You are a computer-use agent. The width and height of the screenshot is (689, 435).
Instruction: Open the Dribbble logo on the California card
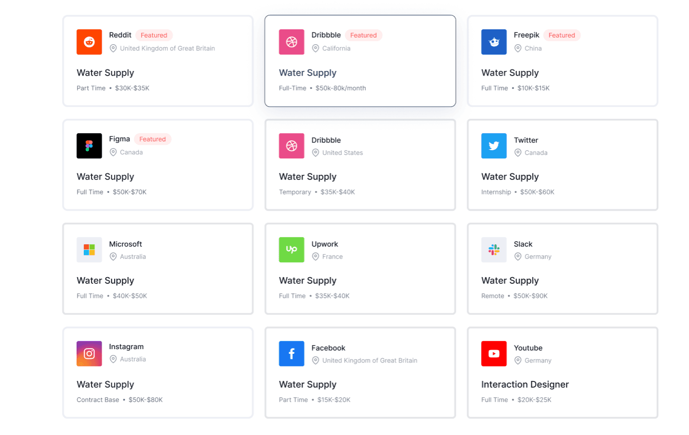(292, 42)
